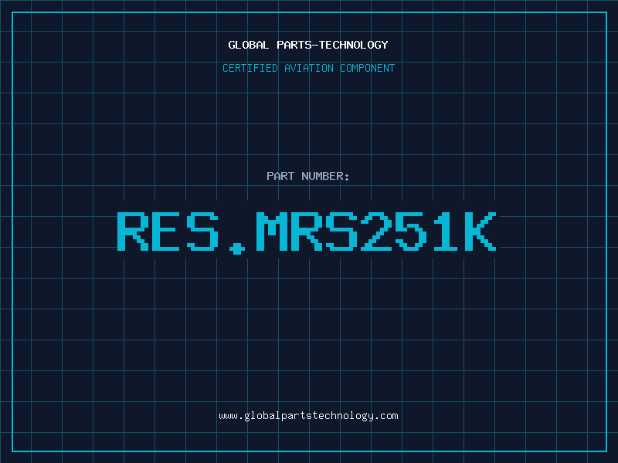The image size is (618, 463).
Task: Open the www.globalpartstechnology.com link
Action: (308, 416)
